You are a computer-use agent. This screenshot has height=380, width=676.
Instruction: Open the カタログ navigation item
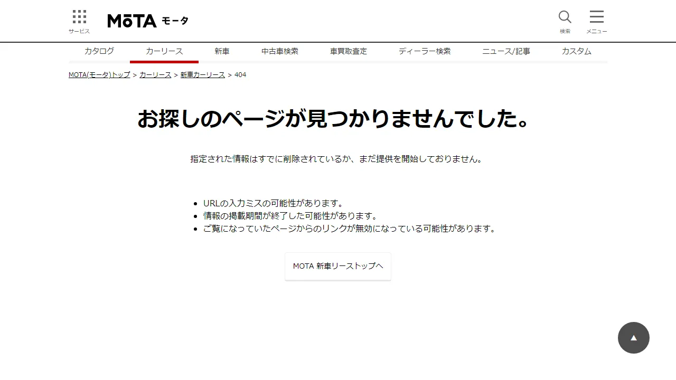tap(99, 51)
